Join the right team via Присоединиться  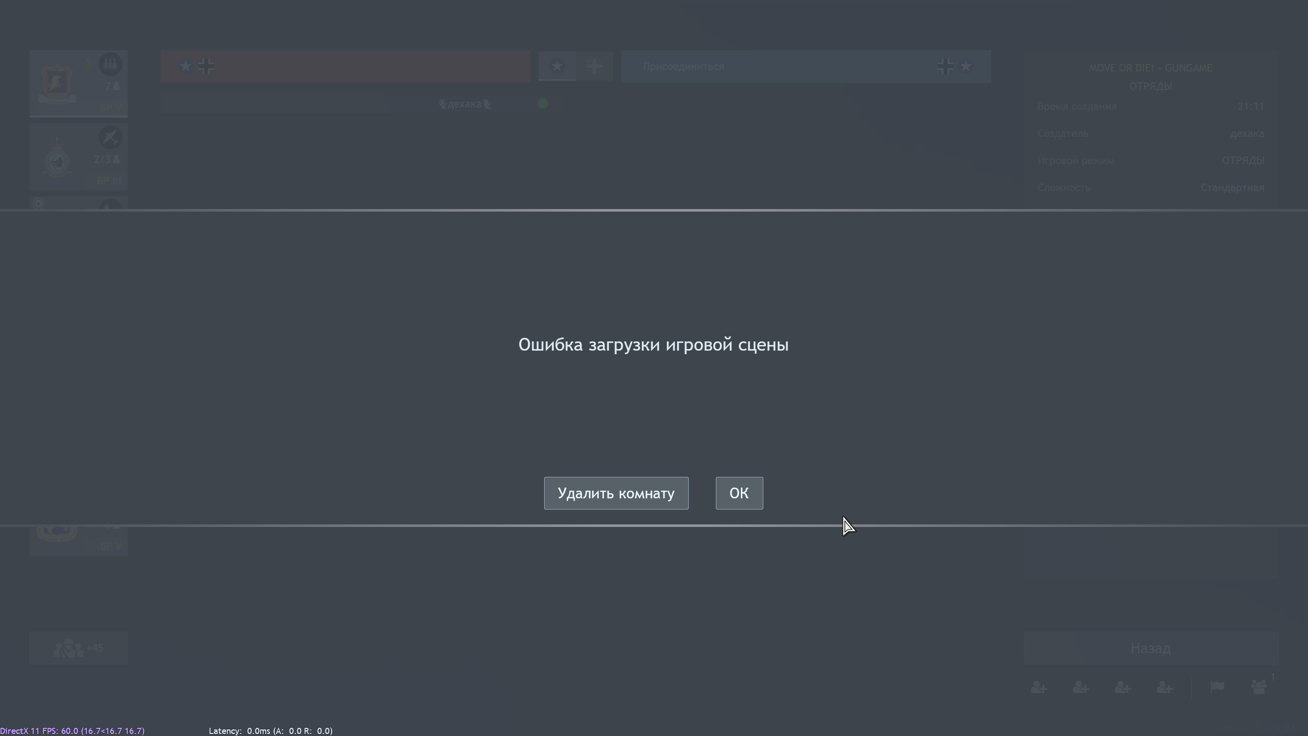[806, 66]
